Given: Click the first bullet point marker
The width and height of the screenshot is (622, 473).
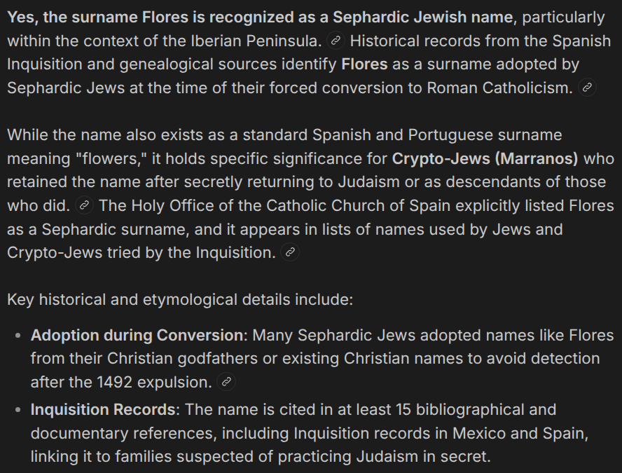Looking at the screenshot, I should tap(18, 336).
